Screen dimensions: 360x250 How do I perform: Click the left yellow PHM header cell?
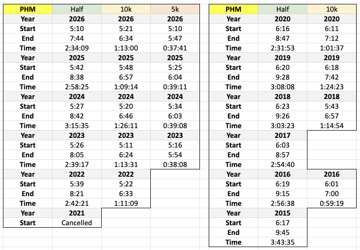click(28, 9)
